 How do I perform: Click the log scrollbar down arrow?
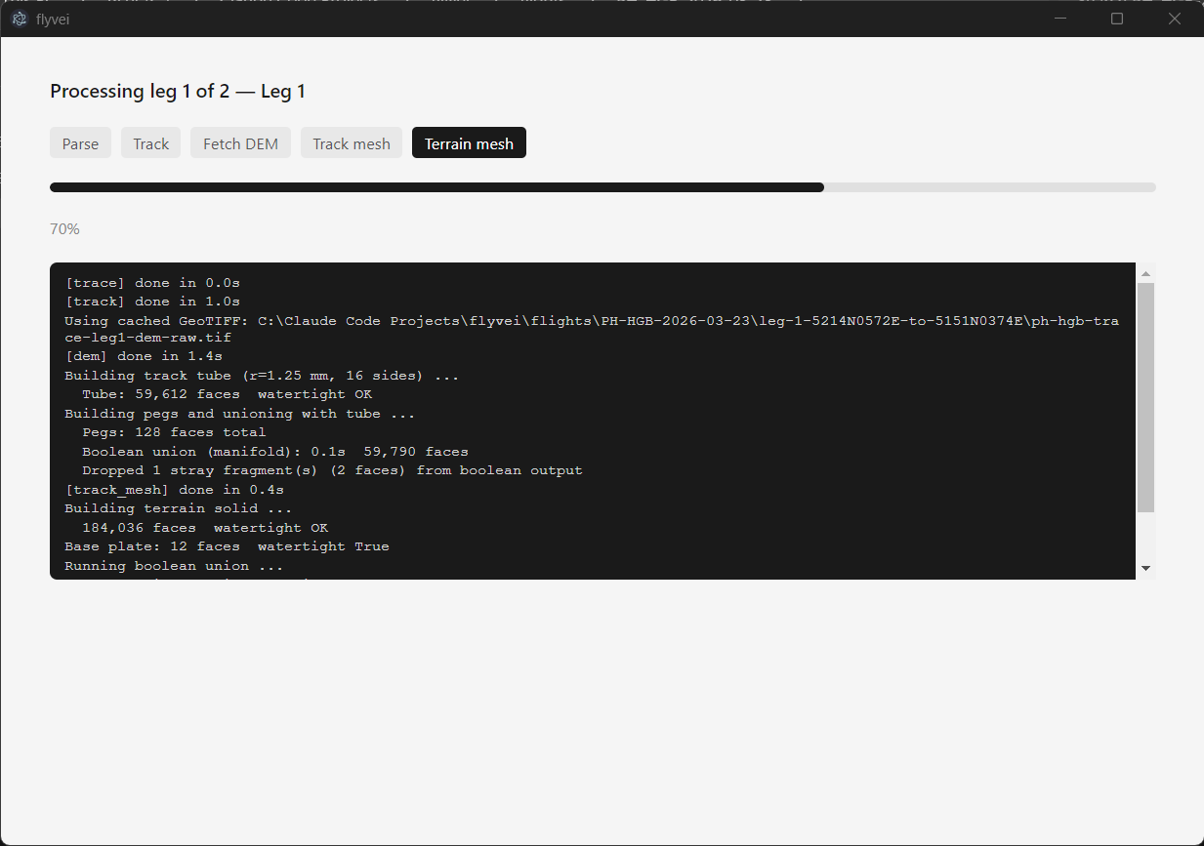[1146, 568]
